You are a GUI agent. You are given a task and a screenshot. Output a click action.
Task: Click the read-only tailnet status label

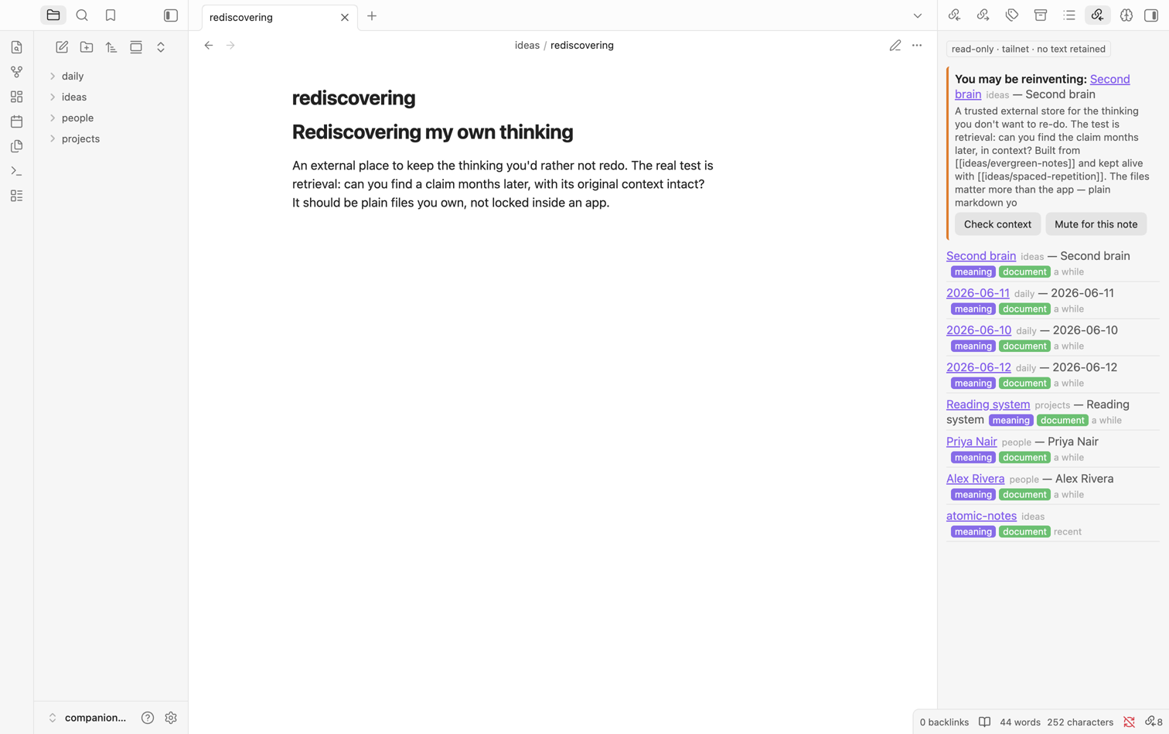pos(1028,49)
